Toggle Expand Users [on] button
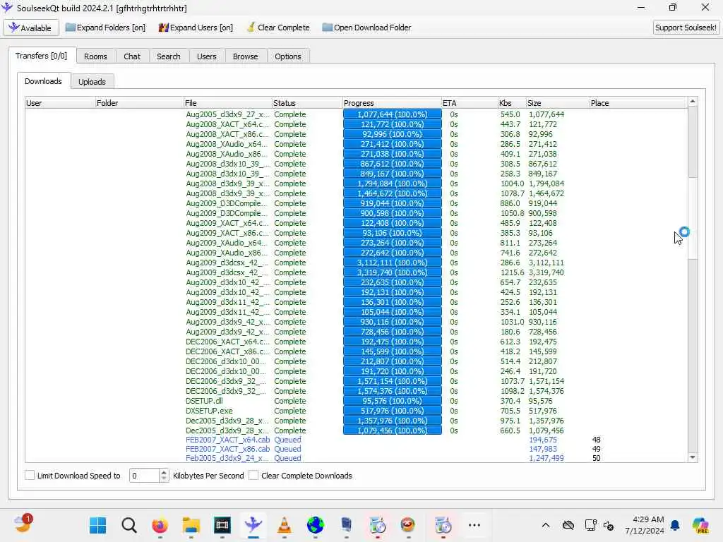723x542 pixels. point(196,28)
